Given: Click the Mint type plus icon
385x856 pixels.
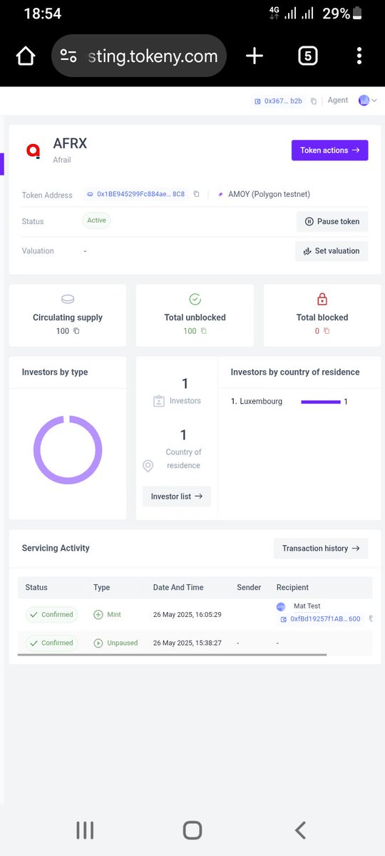Looking at the screenshot, I should [x=98, y=614].
